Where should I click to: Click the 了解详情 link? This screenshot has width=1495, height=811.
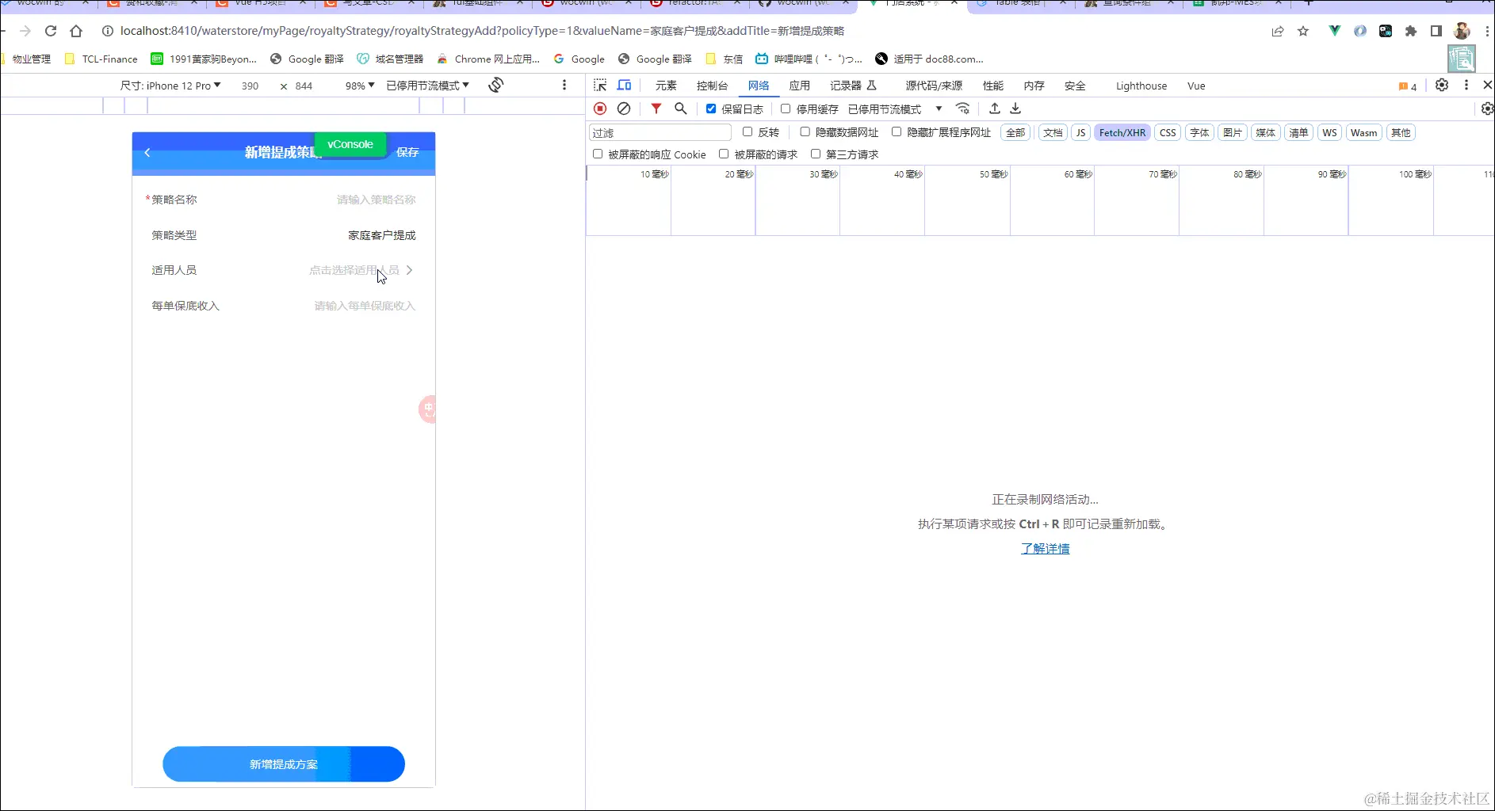pos(1045,548)
